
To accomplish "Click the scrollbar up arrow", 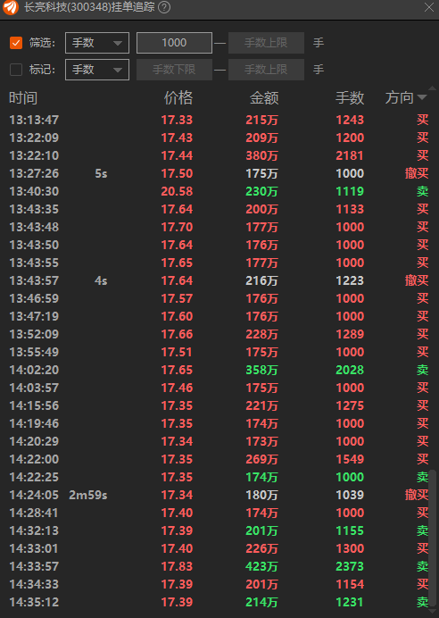I will click(x=433, y=88).
